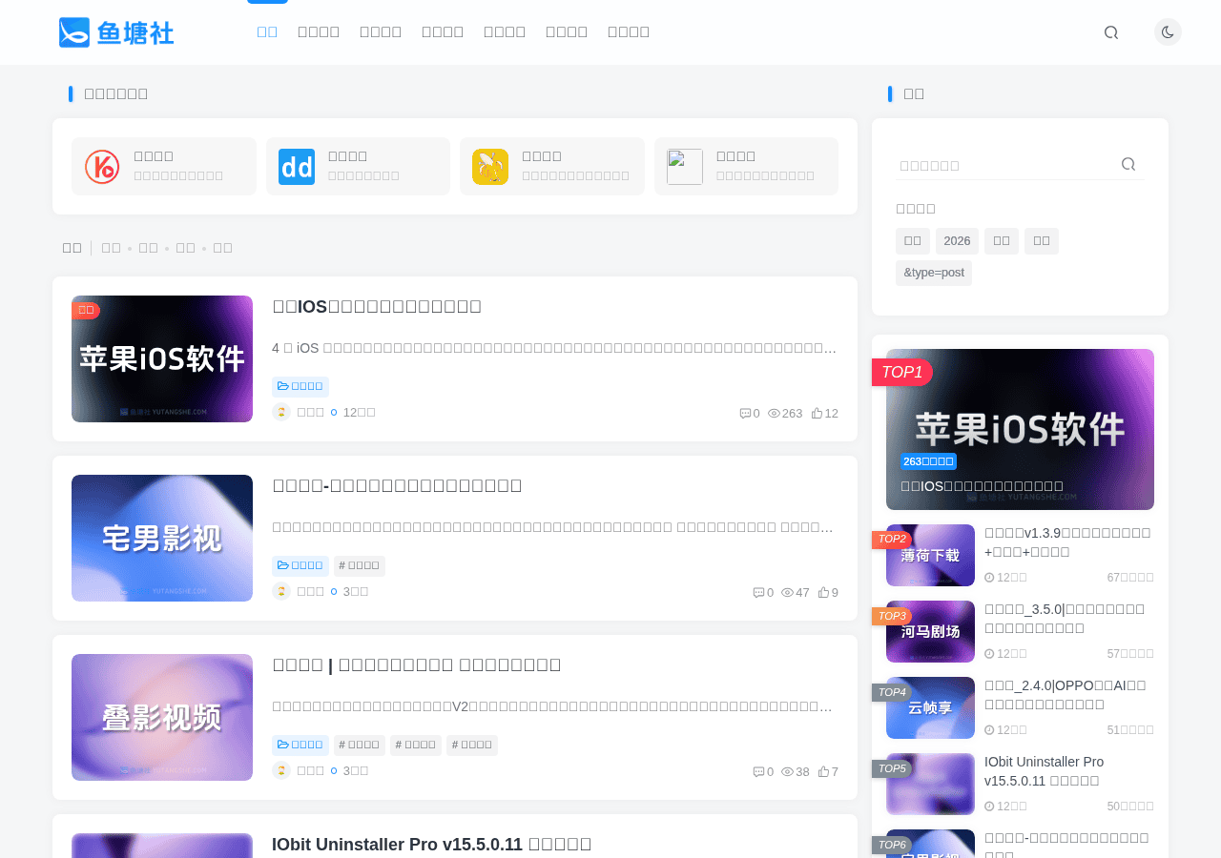Open folder category tag on 叠影视频 post
This screenshot has width=1221, height=858.
pyautogui.click(x=300, y=745)
